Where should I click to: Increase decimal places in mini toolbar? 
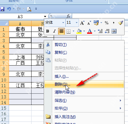click(x=100, y=31)
